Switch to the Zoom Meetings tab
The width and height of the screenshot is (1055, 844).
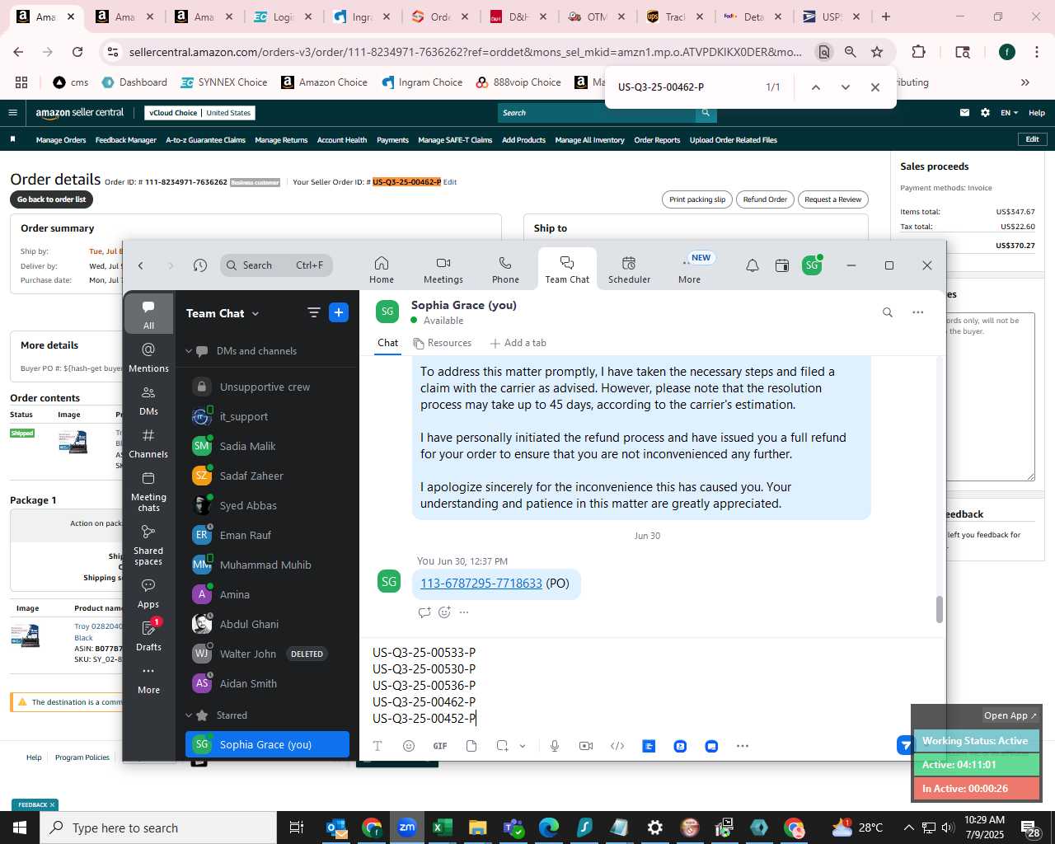[x=443, y=270]
